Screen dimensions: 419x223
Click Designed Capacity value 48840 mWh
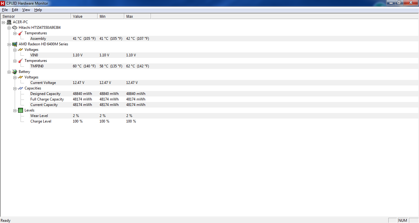click(82, 94)
